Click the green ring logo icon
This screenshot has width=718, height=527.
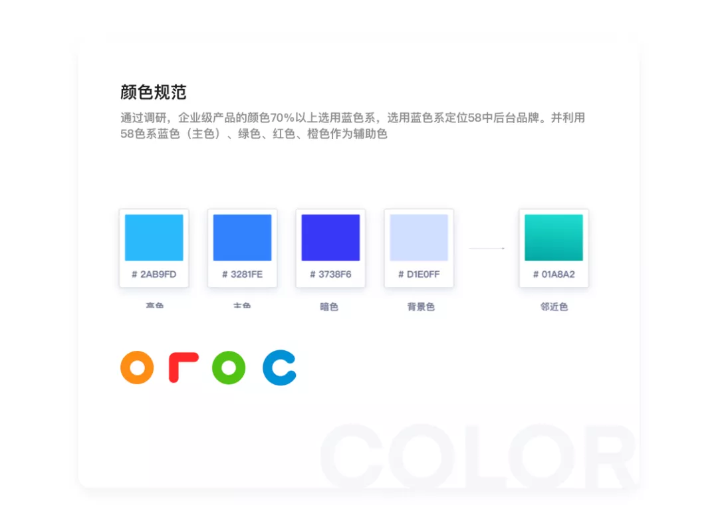tap(229, 368)
